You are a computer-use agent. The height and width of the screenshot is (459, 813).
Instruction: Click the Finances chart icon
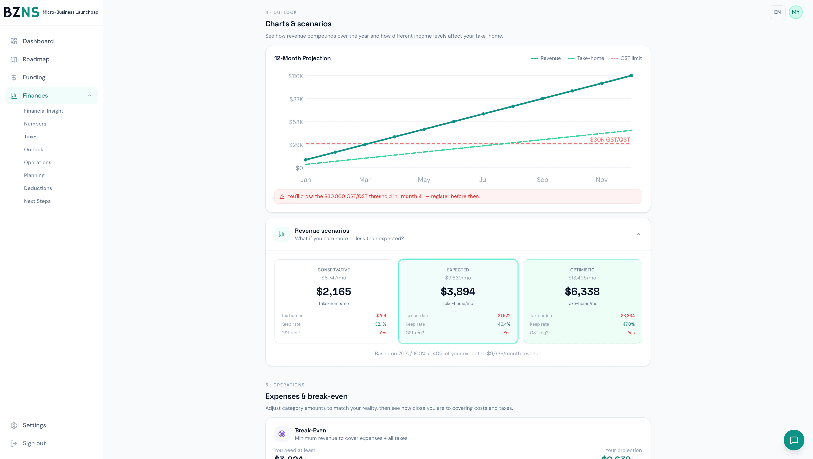[14, 95]
